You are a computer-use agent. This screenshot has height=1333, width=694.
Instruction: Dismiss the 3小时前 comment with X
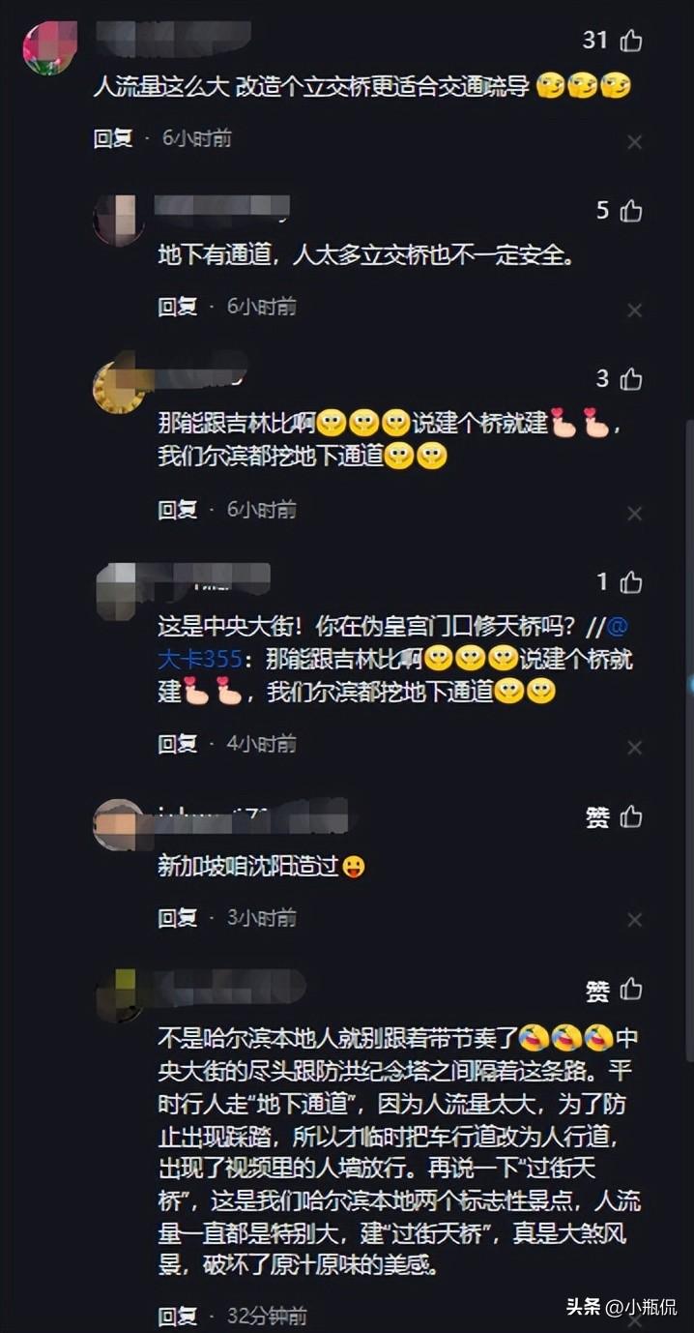[x=634, y=920]
